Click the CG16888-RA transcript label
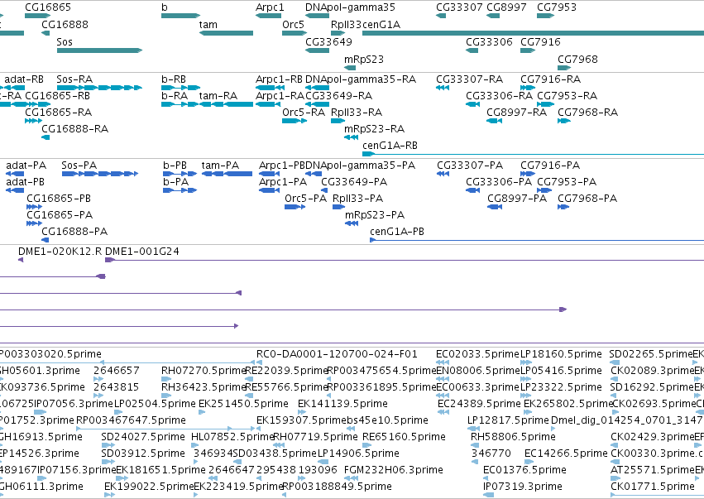 click(75, 129)
